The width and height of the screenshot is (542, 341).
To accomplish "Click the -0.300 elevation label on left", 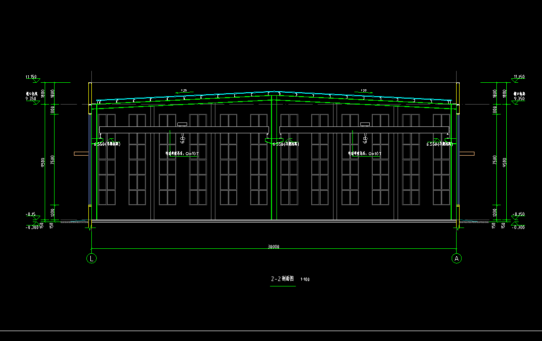I will pyautogui.click(x=32, y=227).
